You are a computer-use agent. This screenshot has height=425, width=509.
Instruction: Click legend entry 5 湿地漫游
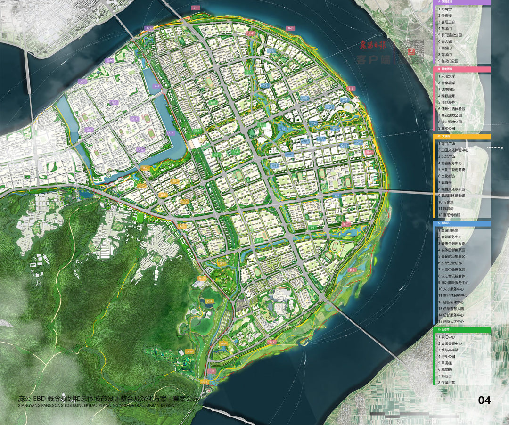[x=447, y=103]
